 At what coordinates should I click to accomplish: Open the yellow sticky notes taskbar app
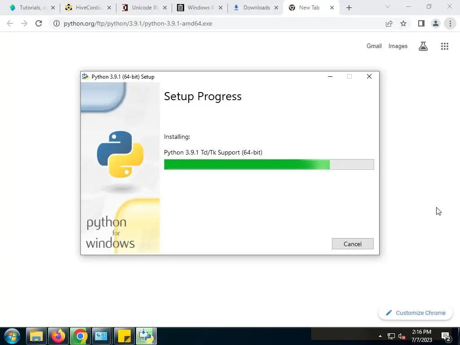124,336
